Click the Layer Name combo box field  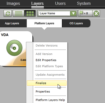[54, 13]
